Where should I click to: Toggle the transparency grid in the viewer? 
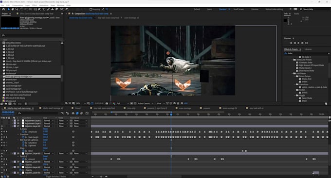pyautogui.click(x=135, y=103)
